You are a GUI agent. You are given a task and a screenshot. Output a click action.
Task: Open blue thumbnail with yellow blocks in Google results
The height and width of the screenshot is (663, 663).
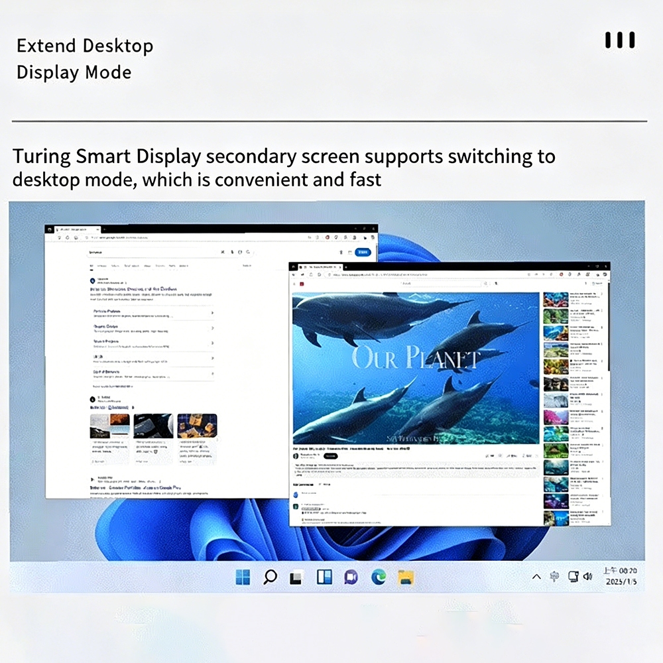pos(197,426)
